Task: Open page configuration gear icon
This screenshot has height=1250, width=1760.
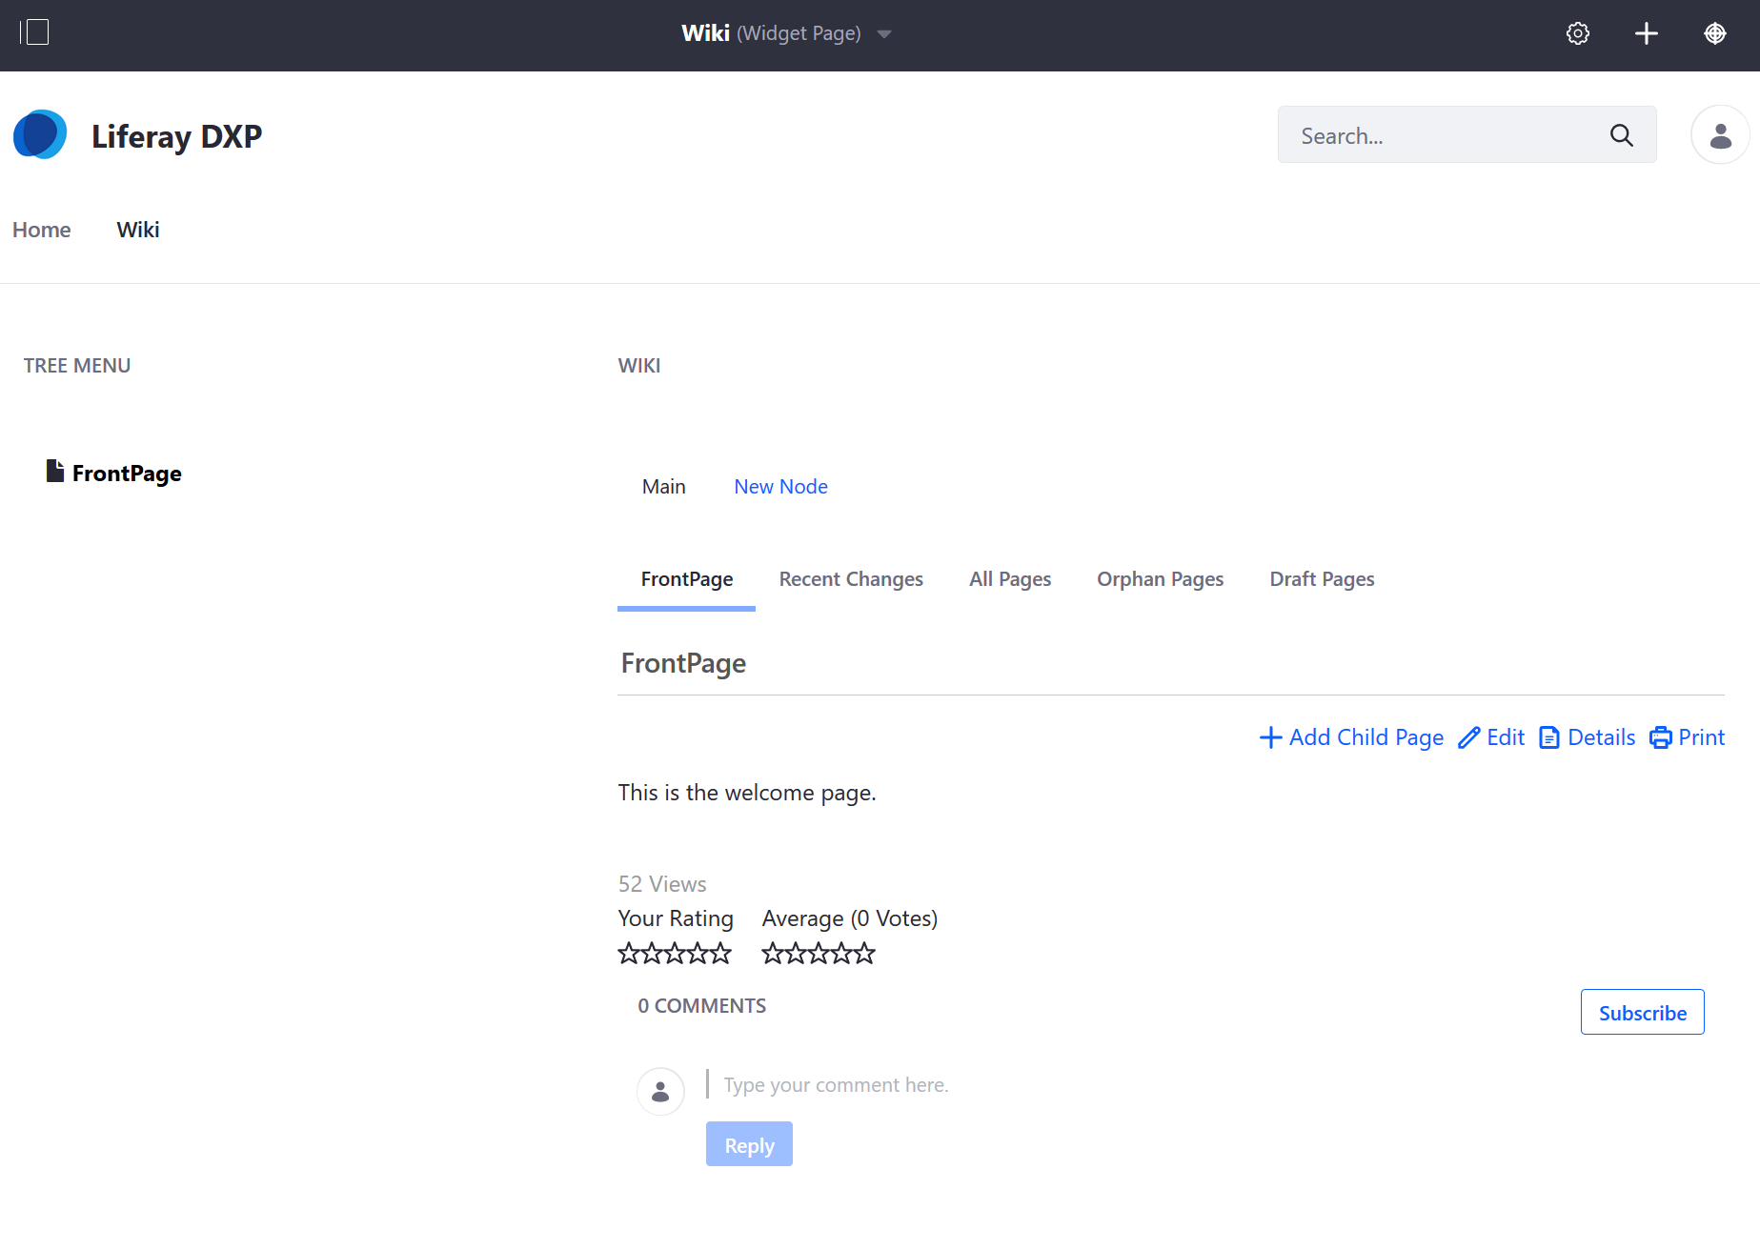Action: tap(1578, 34)
